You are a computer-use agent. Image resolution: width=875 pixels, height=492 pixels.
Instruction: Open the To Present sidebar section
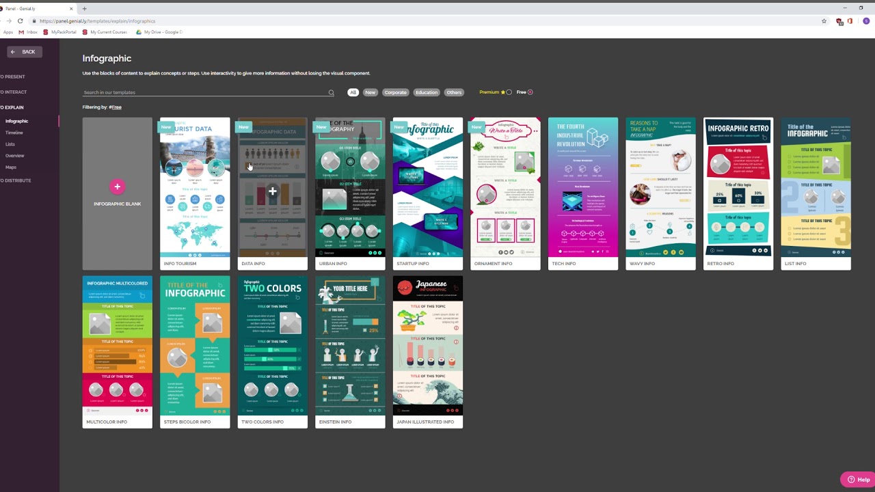12,77
